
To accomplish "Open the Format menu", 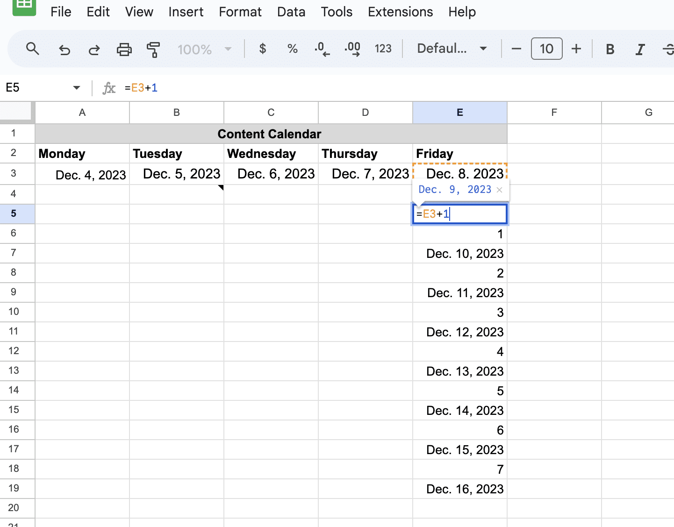I will pos(240,12).
